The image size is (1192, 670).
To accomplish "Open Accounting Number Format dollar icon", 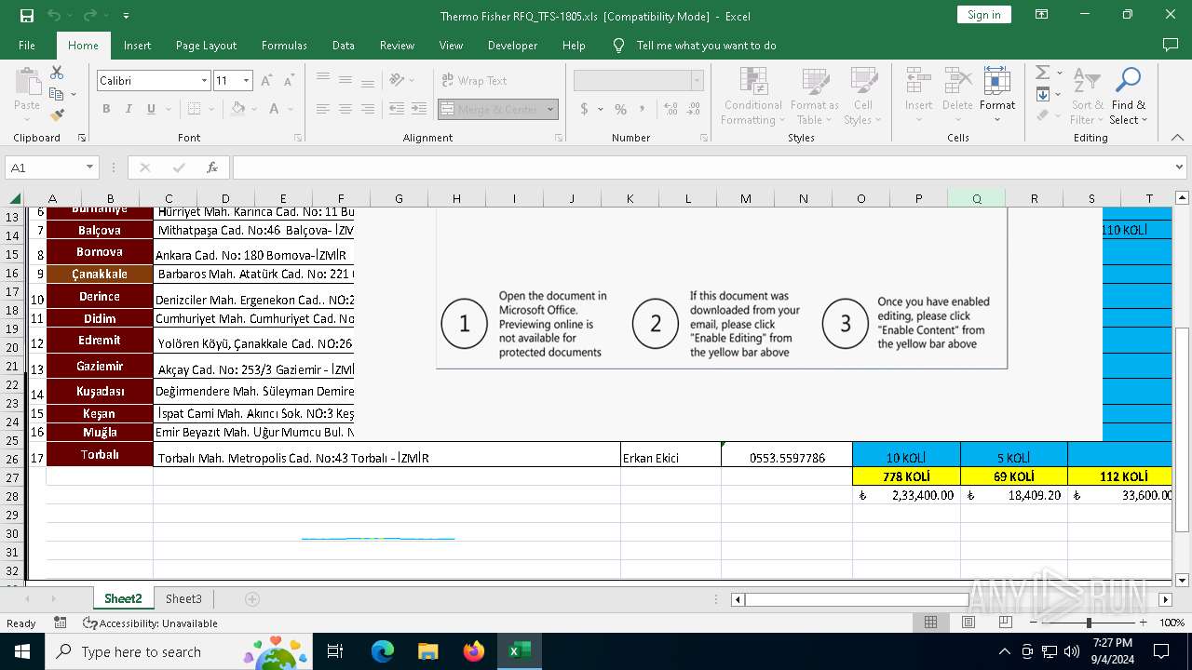I will pyautogui.click(x=584, y=109).
